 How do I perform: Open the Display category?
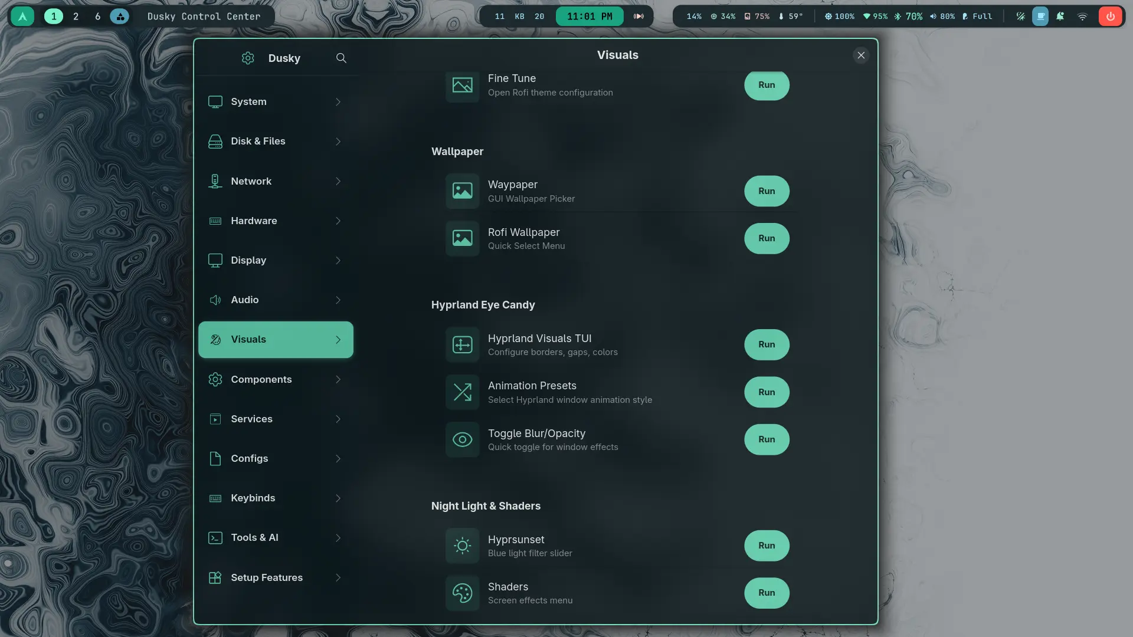point(276,260)
